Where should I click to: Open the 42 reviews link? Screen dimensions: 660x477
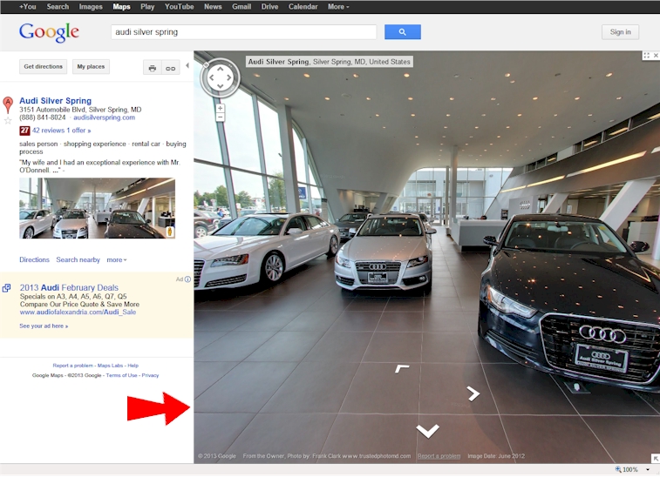49,131
